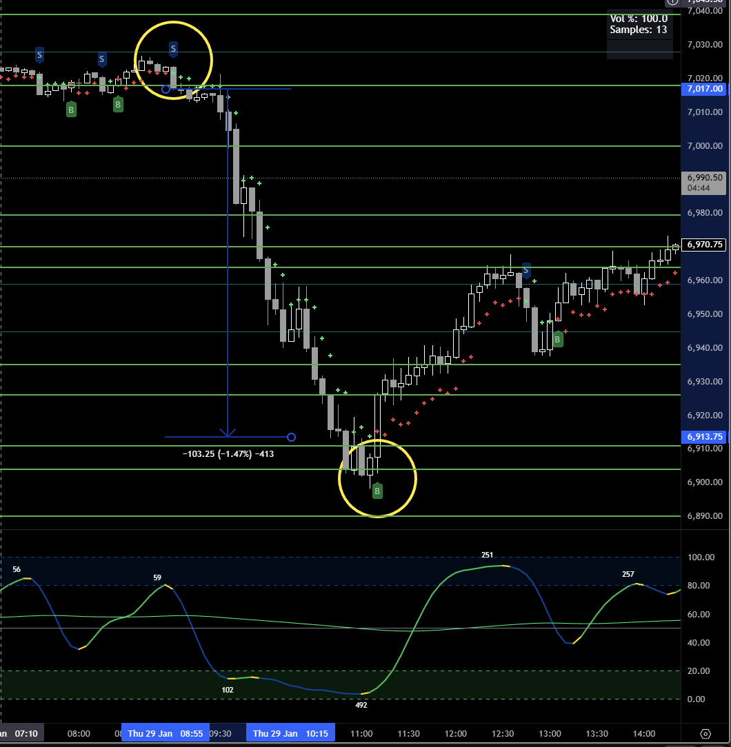
Task: Open chart settings gear icon
Action: coord(705,734)
